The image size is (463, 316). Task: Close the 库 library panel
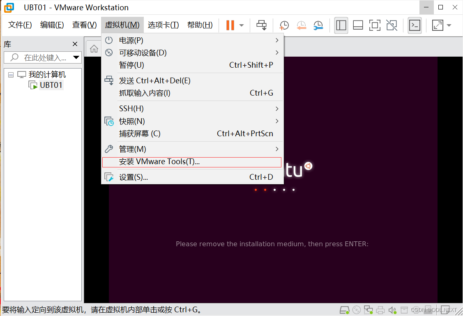pos(75,44)
